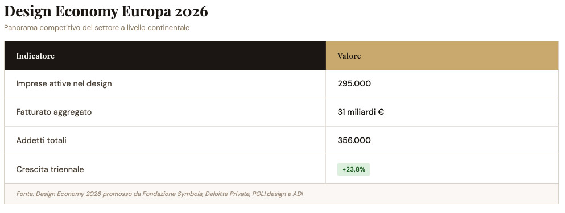The height and width of the screenshot is (213, 565).
Task: Click the Valore column header
Action: tap(442, 56)
